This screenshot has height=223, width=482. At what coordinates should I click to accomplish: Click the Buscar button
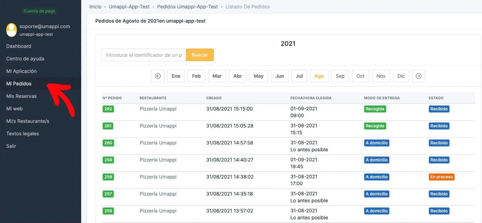pyautogui.click(x=200, y=55)
